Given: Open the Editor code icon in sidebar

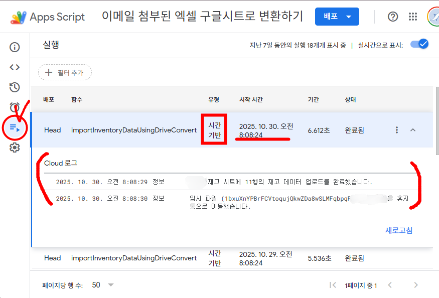Looking at the screenshot, I should [x=15, y=67].
